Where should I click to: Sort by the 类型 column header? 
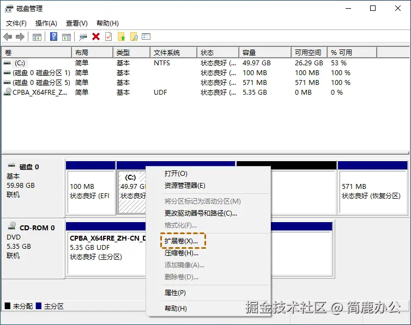click(x=131, y=53)
